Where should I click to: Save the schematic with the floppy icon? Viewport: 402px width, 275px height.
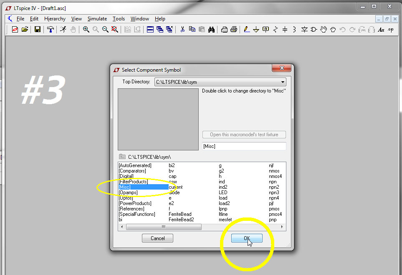tap(38, 30)
